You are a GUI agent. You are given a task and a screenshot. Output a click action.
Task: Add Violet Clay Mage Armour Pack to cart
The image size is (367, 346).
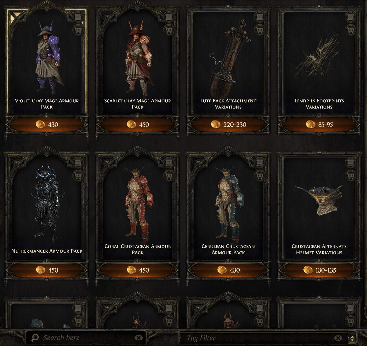[x=78, y=29]
